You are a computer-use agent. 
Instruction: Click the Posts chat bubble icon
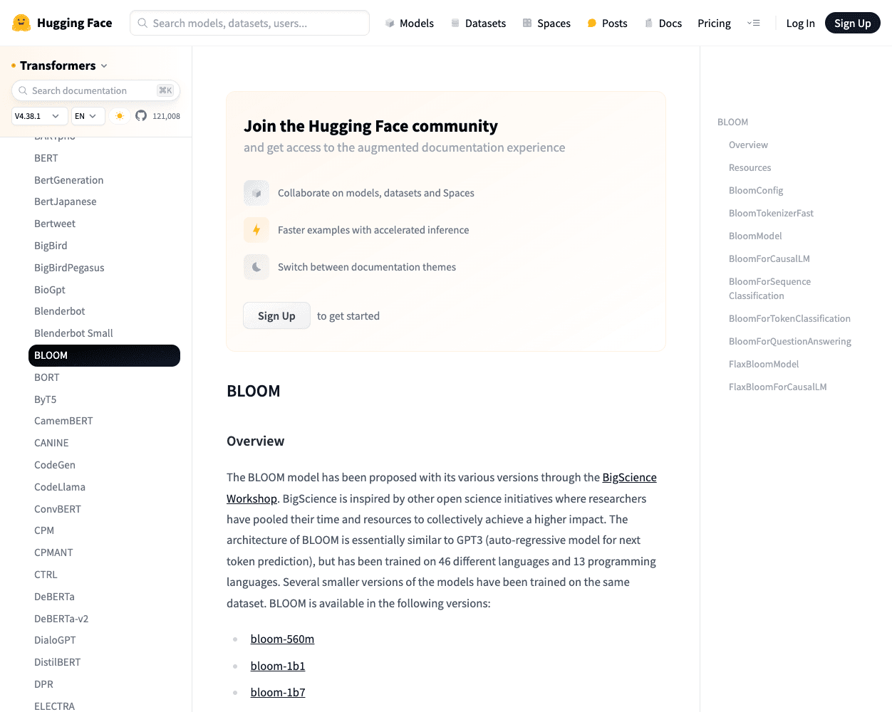click(x=591, y=23)
